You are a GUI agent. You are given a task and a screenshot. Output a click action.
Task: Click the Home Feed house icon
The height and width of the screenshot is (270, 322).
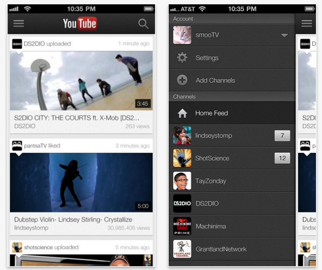tap(182, 114)
